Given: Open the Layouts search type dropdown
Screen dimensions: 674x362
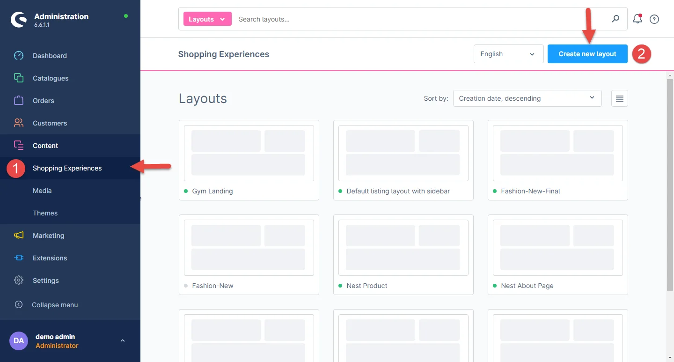Looking at the screenshot, I should tap(207, 19).
